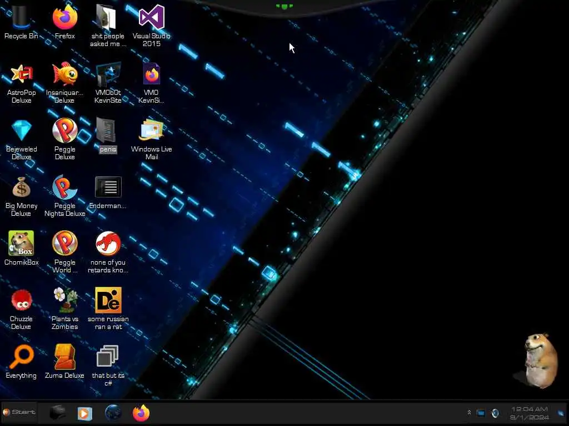Click the volume speaker icon in the tray
The width and height of the screenshot is (569, 426).
(495, 413)
